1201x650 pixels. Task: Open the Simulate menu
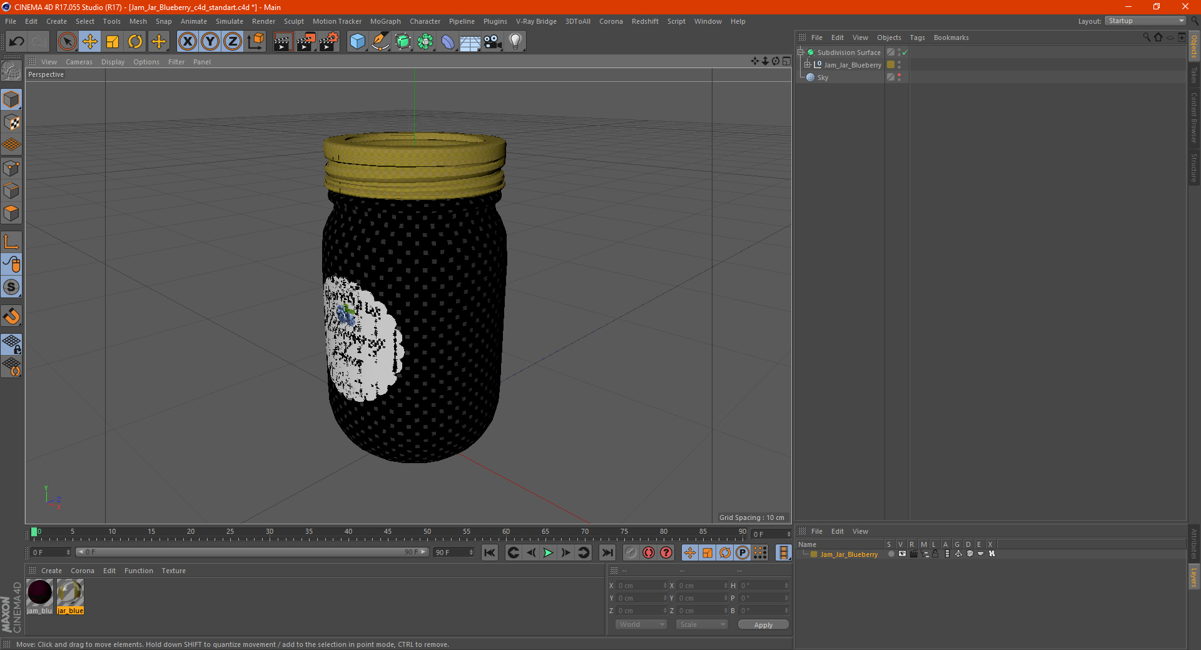(230, 21)
